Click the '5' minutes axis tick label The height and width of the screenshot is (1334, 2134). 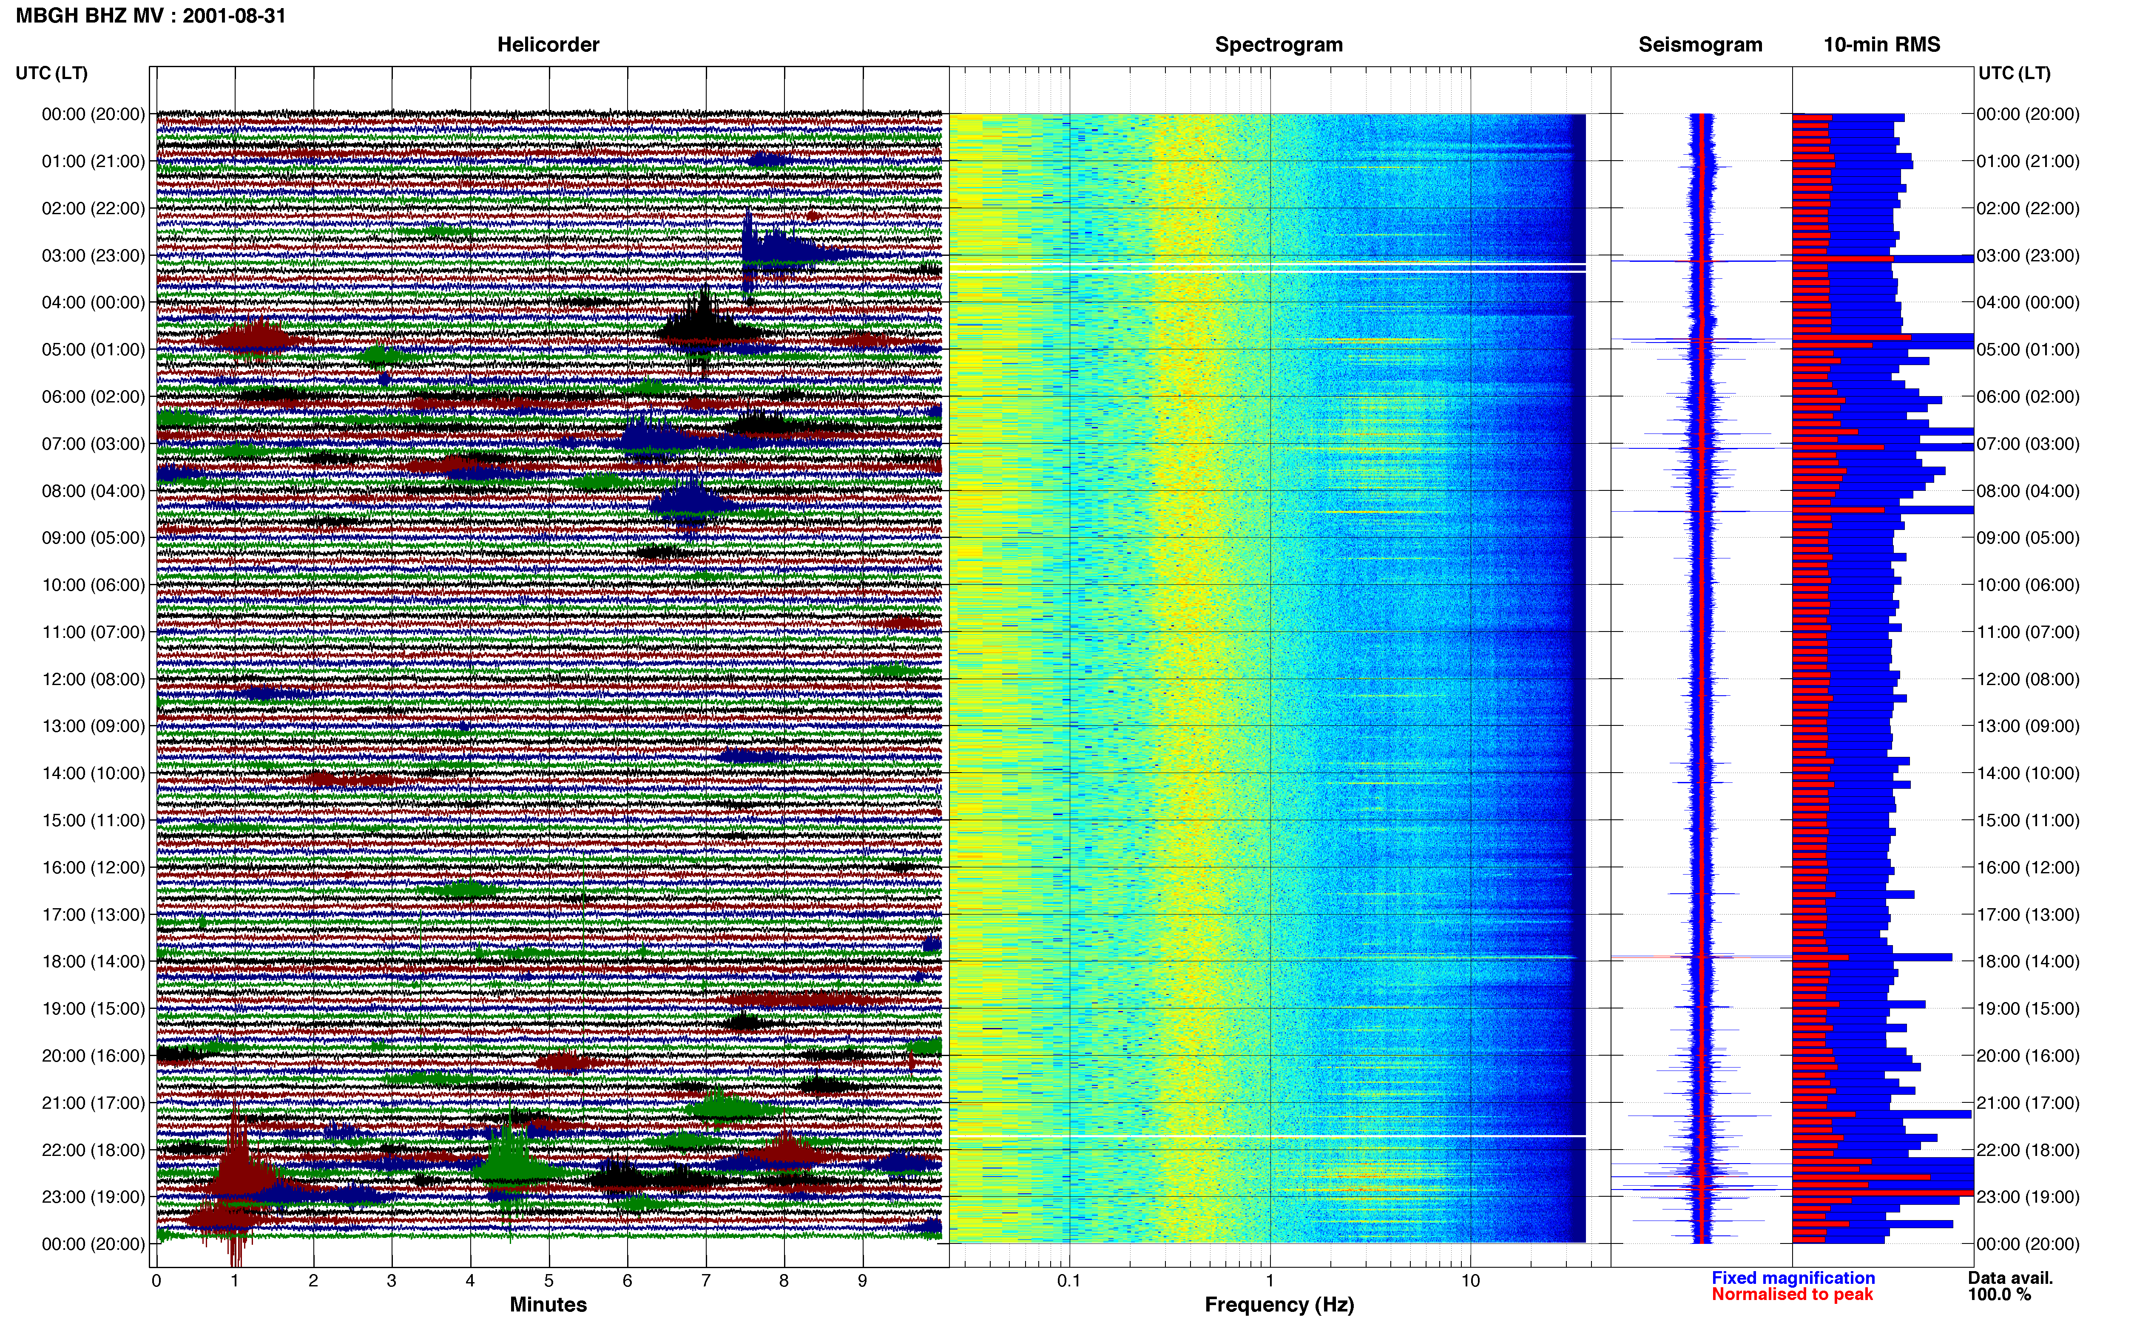coord(548,1280)
